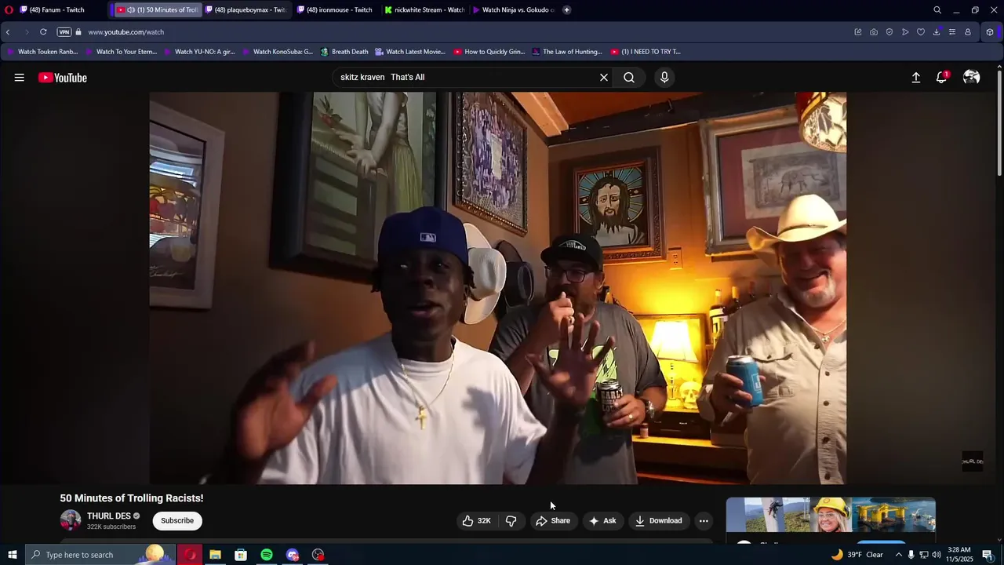Open Opera GX from the taskbar

coord(190,555)
